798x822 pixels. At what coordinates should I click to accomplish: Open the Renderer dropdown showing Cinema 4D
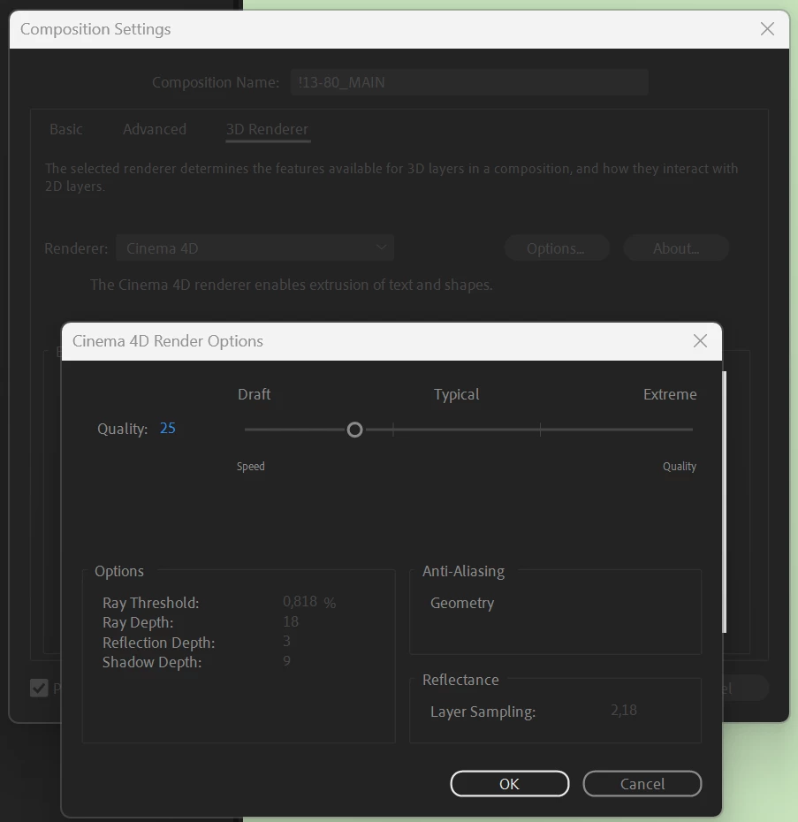point(255,248)
